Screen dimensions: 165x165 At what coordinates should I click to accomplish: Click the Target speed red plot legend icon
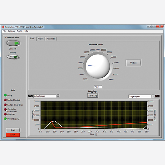click(157, 96)
